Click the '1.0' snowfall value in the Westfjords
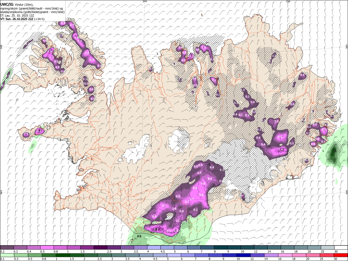This screenshot has width=348, height=261. click(76, 38)
